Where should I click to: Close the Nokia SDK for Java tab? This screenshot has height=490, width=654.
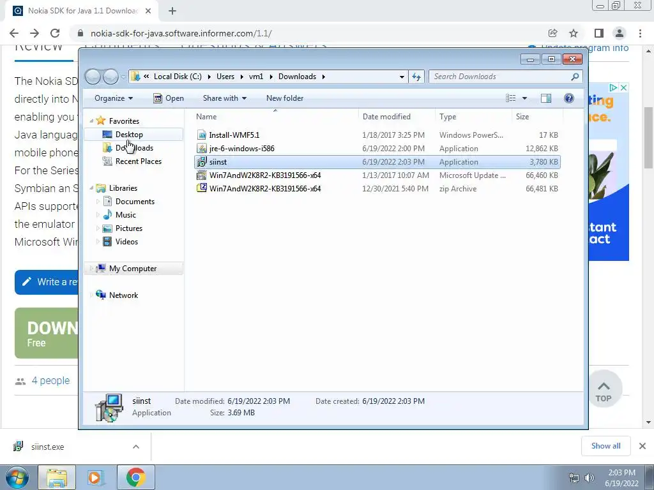pos(148,11)
